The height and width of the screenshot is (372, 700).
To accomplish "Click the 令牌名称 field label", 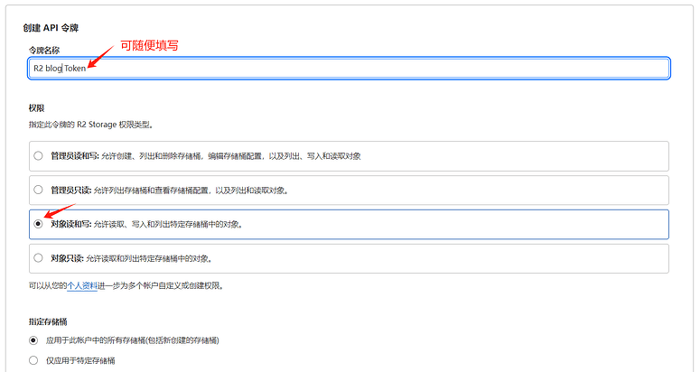I will point(44,49).
